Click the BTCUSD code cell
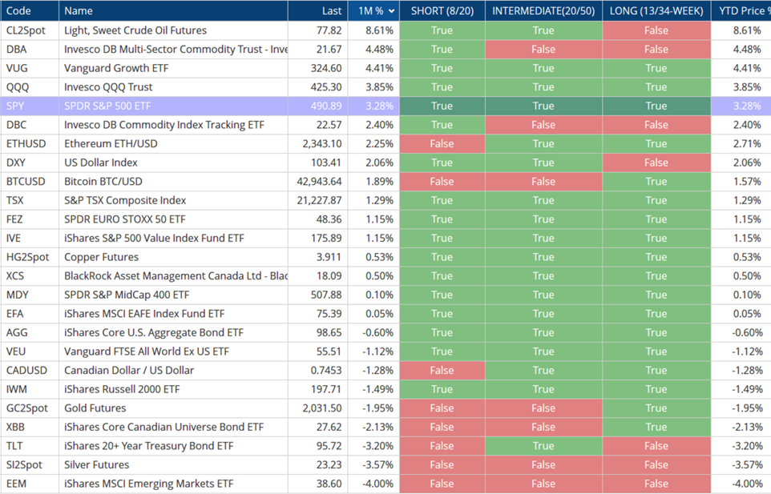Viewport: 771px width, 494px height. tap(26, 182)
